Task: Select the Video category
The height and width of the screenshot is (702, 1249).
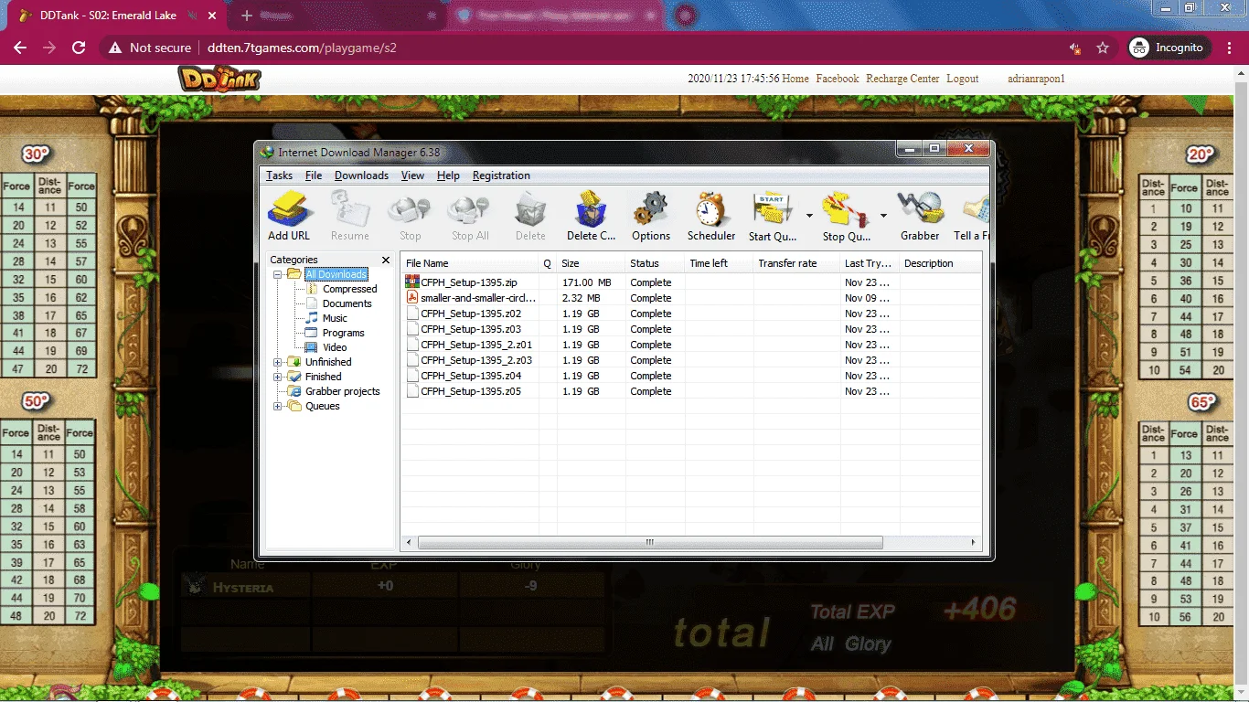Action: [x=335, y=347]
